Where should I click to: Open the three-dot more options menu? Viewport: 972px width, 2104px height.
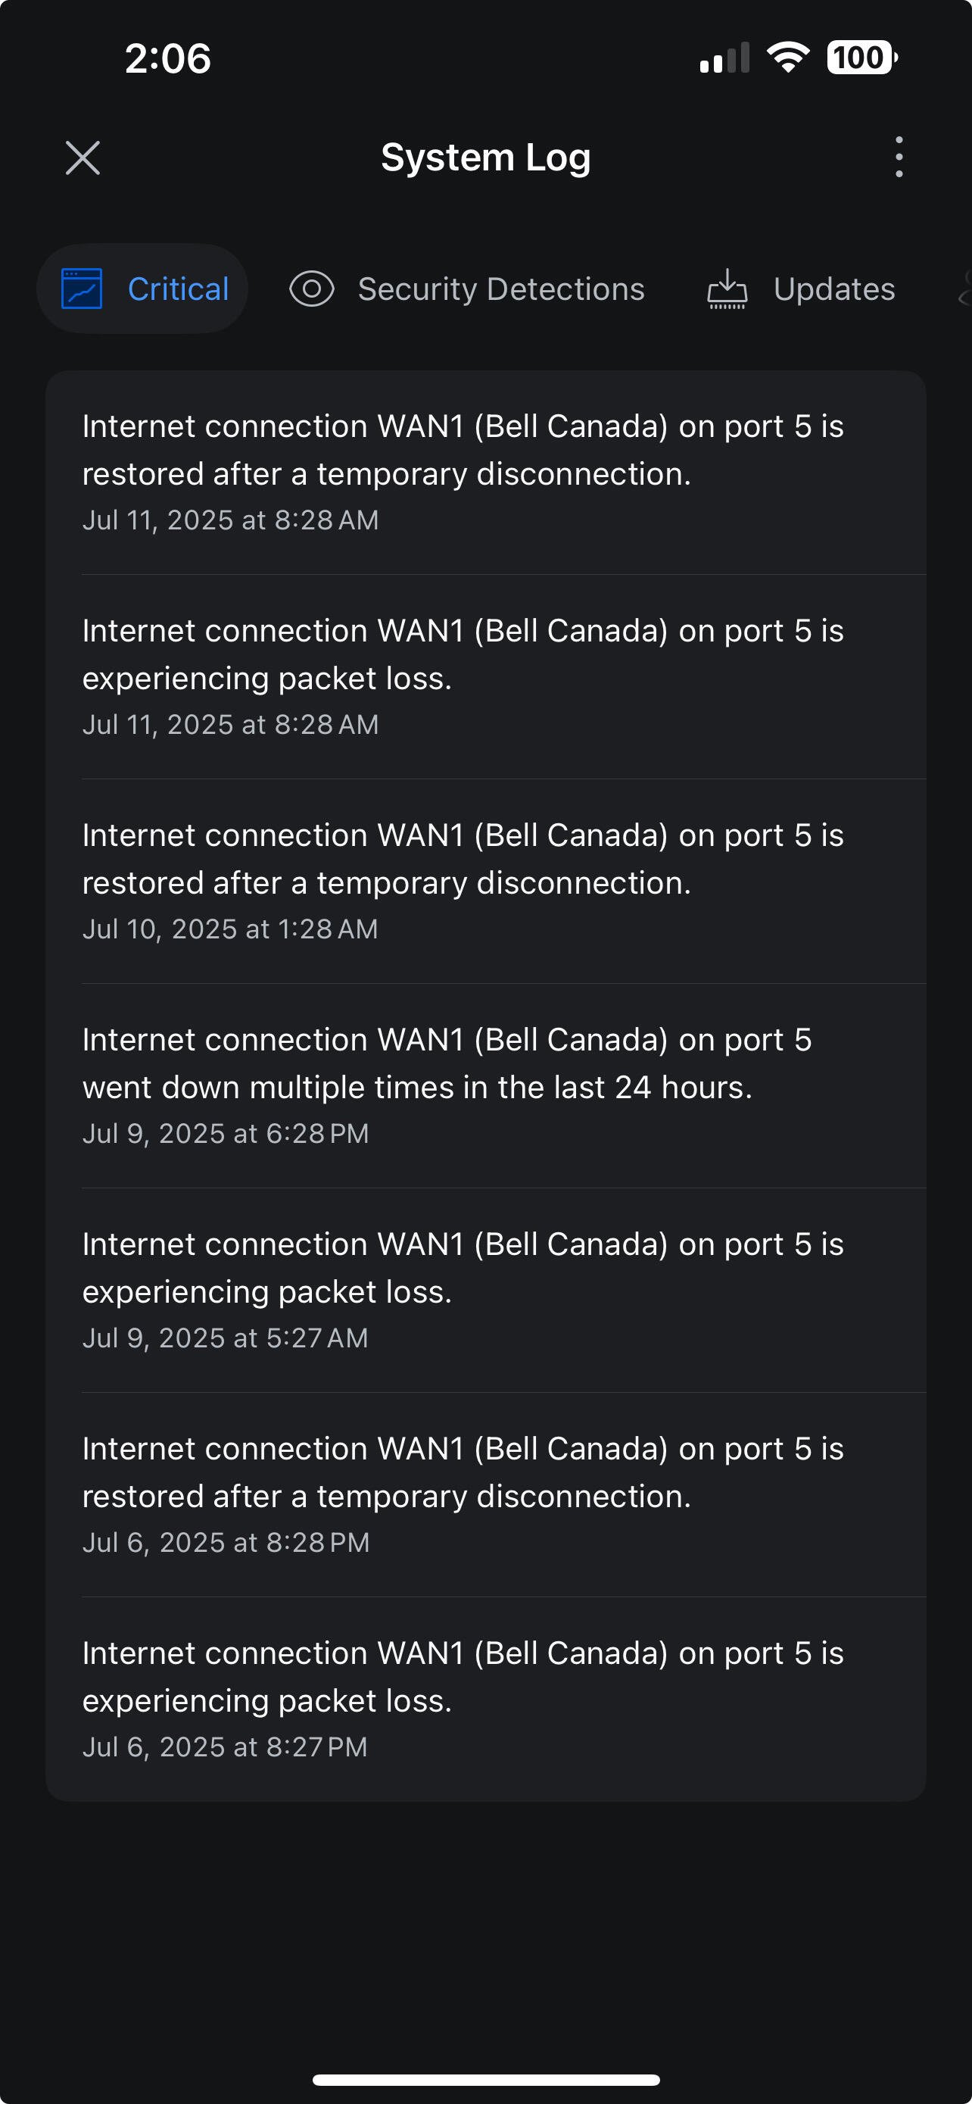click(899, 157)
